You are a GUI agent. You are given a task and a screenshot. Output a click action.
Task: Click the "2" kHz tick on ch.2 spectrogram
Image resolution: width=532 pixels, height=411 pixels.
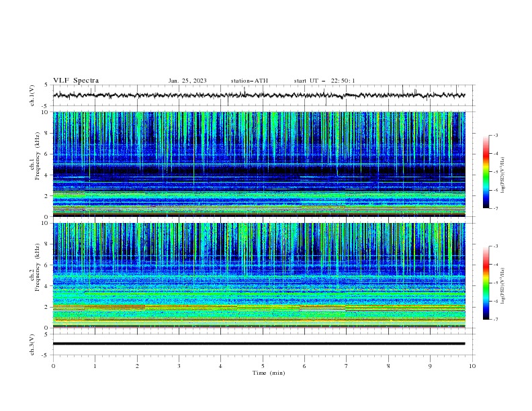[47, 307]
